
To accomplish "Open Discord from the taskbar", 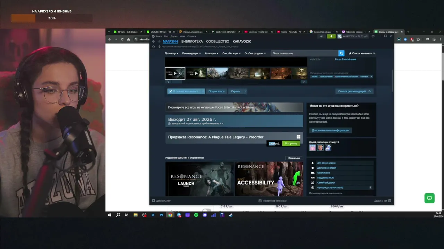I will click(x=205, y=215).
